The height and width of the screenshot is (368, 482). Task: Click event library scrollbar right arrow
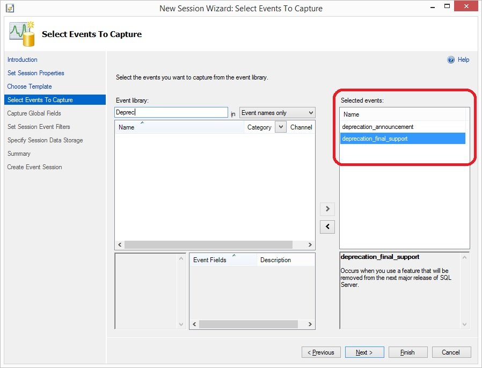[x=310, y=244]
